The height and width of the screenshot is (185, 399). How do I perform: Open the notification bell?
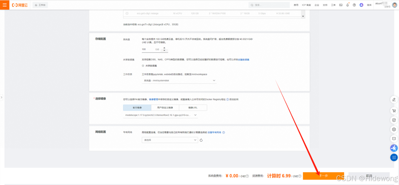click(x=347, y=5)
